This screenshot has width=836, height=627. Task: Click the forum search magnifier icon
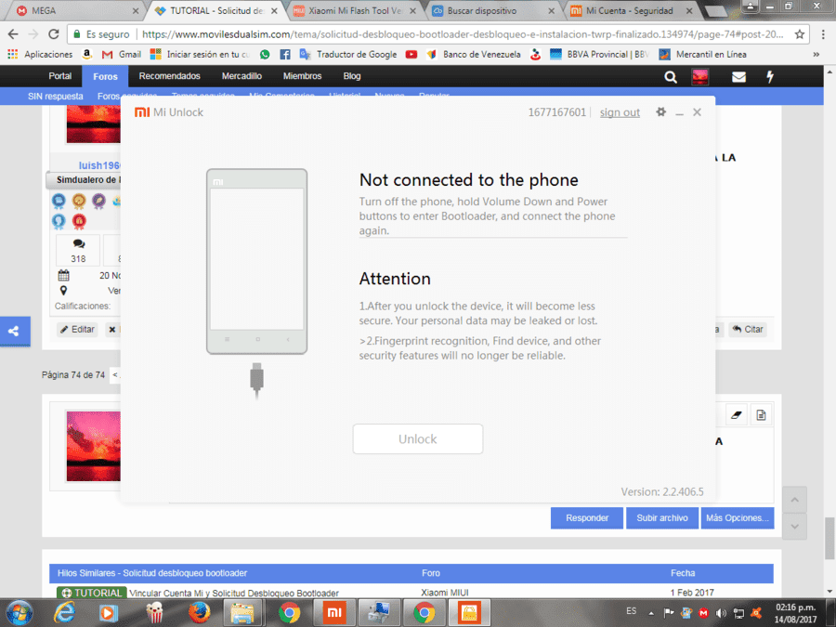click(x=670, y=77)
